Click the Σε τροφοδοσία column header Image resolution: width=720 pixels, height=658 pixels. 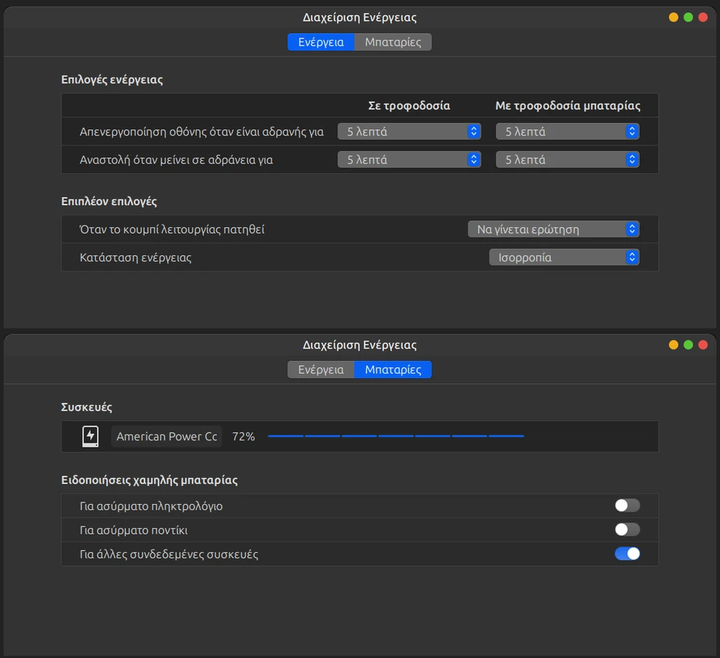[x=409, y=106]
